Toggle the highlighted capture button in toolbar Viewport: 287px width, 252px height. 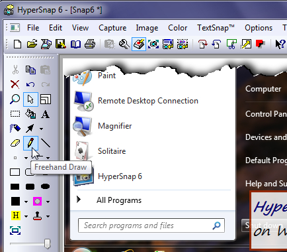(139, 44)
